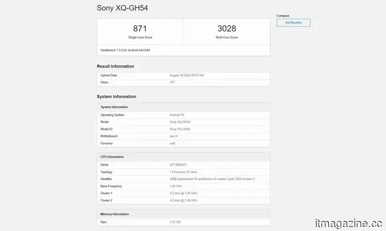Click the Base Frequency label
The height and width of the screenshot is (231, 386).
pos(111,186)
